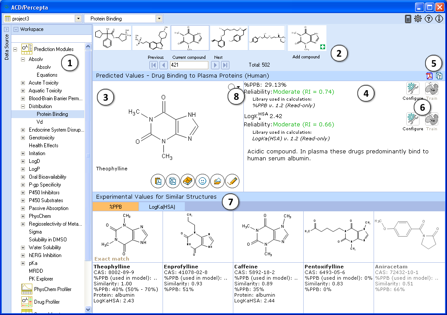Expand the Acute Toxicity node
Screen dimensions: 447x315
tap(23, 83)
